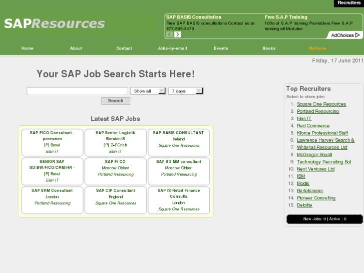Viewport: 364px width, 273px height.
Task: Select Technology Recruiting Sol recruiter
Action: pos(324,162)
